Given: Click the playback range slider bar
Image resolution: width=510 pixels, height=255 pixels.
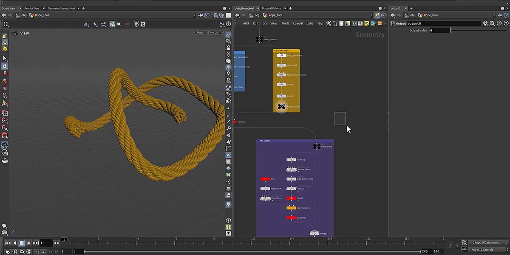Looking at the screenshot, I should [x=252, y=252].
